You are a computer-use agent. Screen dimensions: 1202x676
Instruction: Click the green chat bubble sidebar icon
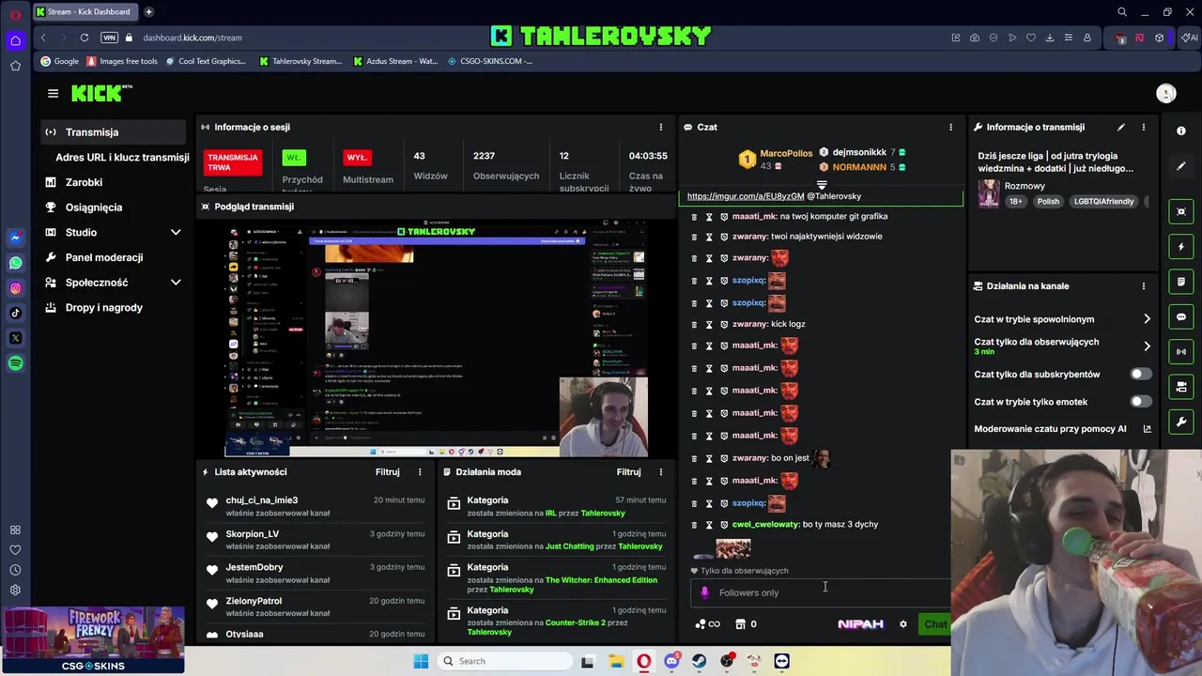[1181, 317]
